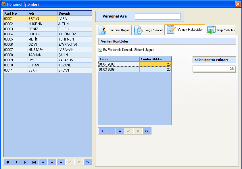Click the Soyadı column header
This screenshot has width=242, height=169.
pyautogui.click(x=74, y=14)
